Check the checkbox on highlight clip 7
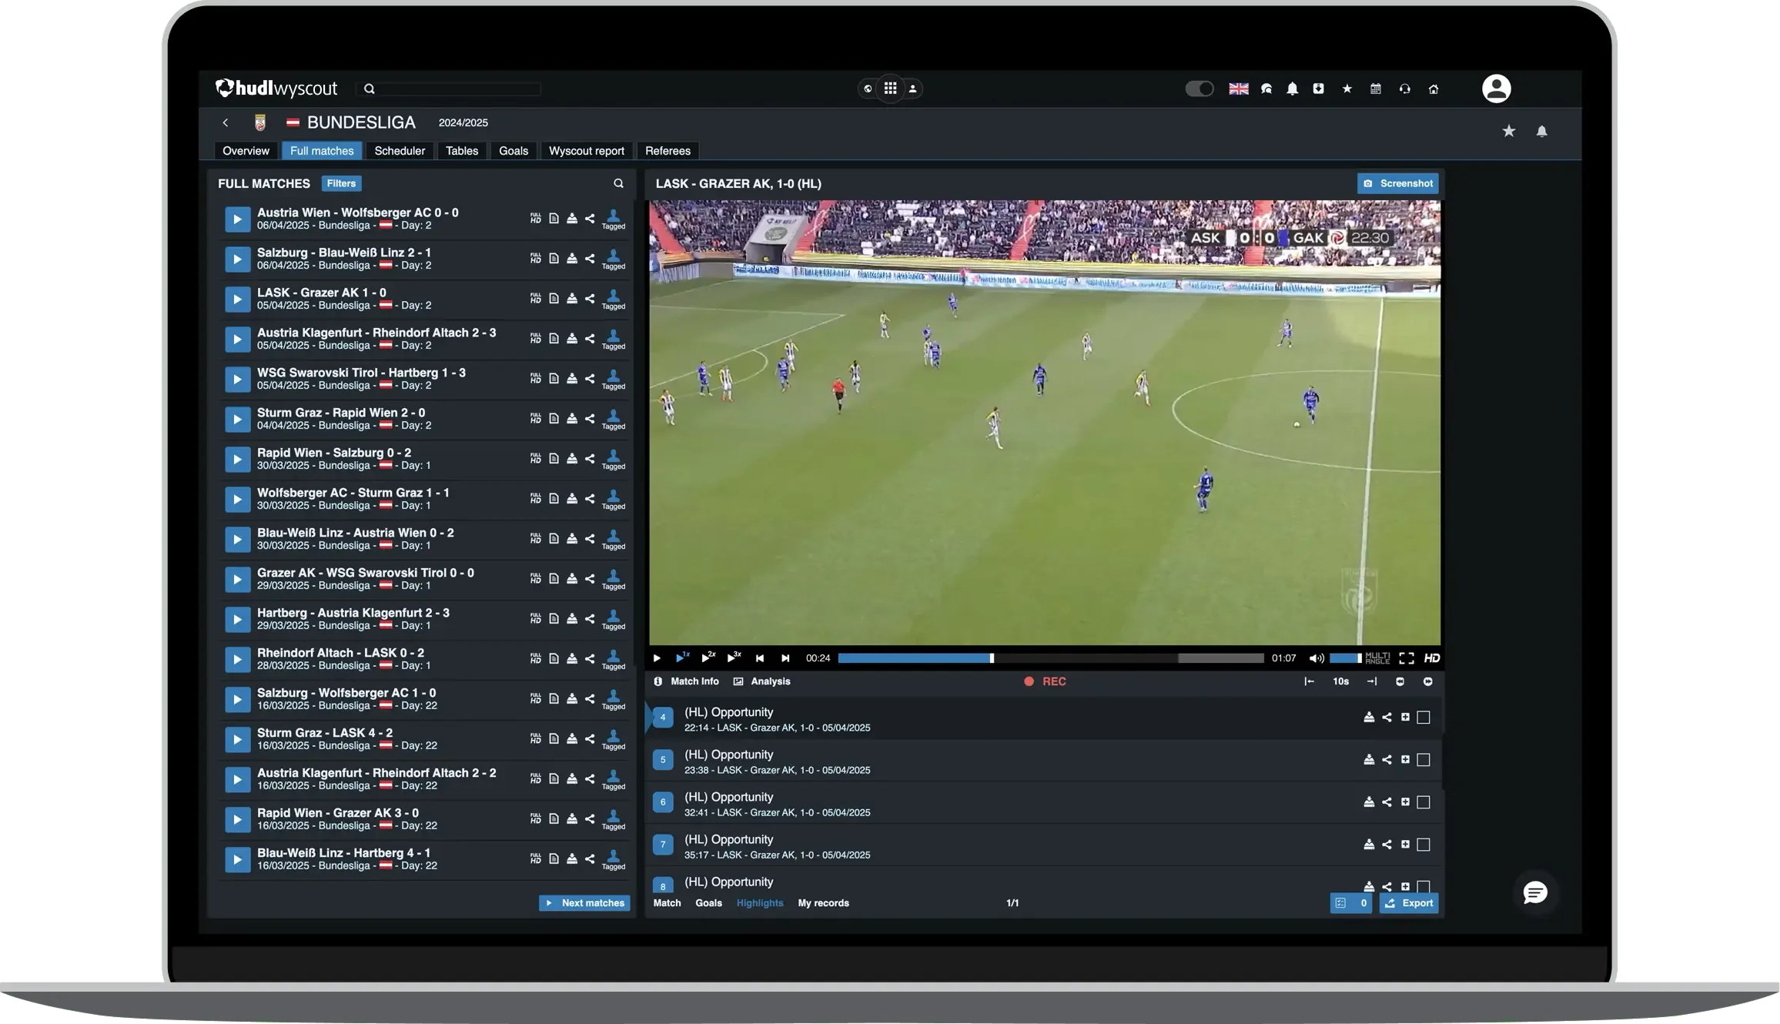 tap(1424, 845)
